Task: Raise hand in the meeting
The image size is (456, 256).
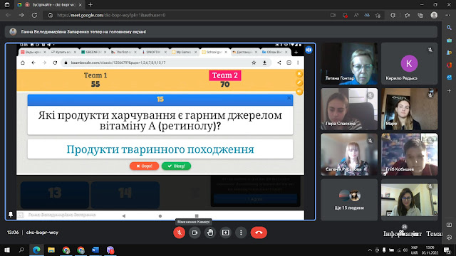Action: click(x=210, y=233)
